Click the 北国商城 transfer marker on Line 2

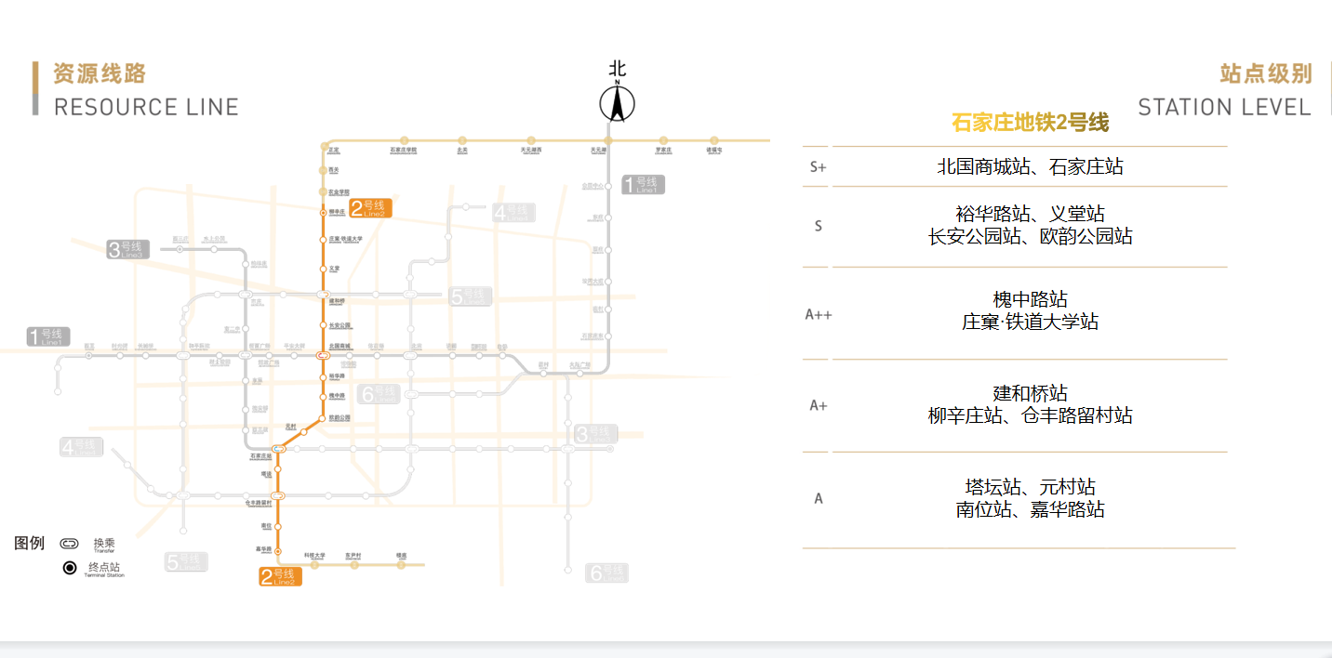tap(323, 355)
